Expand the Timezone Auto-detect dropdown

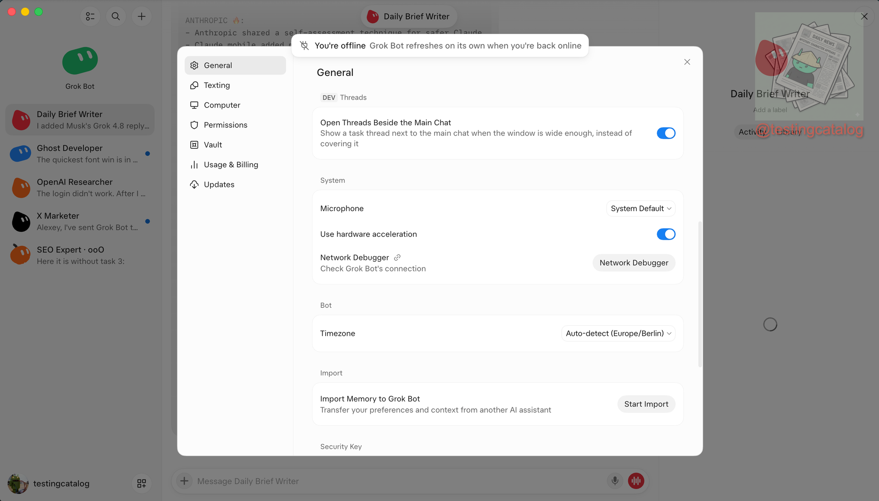point(618,333)
